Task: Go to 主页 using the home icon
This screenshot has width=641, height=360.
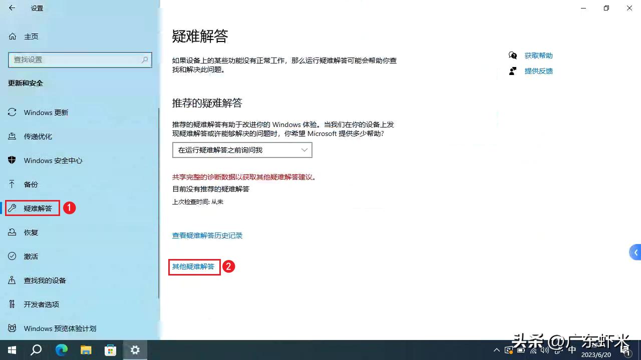Action: (x=12, y=36)
